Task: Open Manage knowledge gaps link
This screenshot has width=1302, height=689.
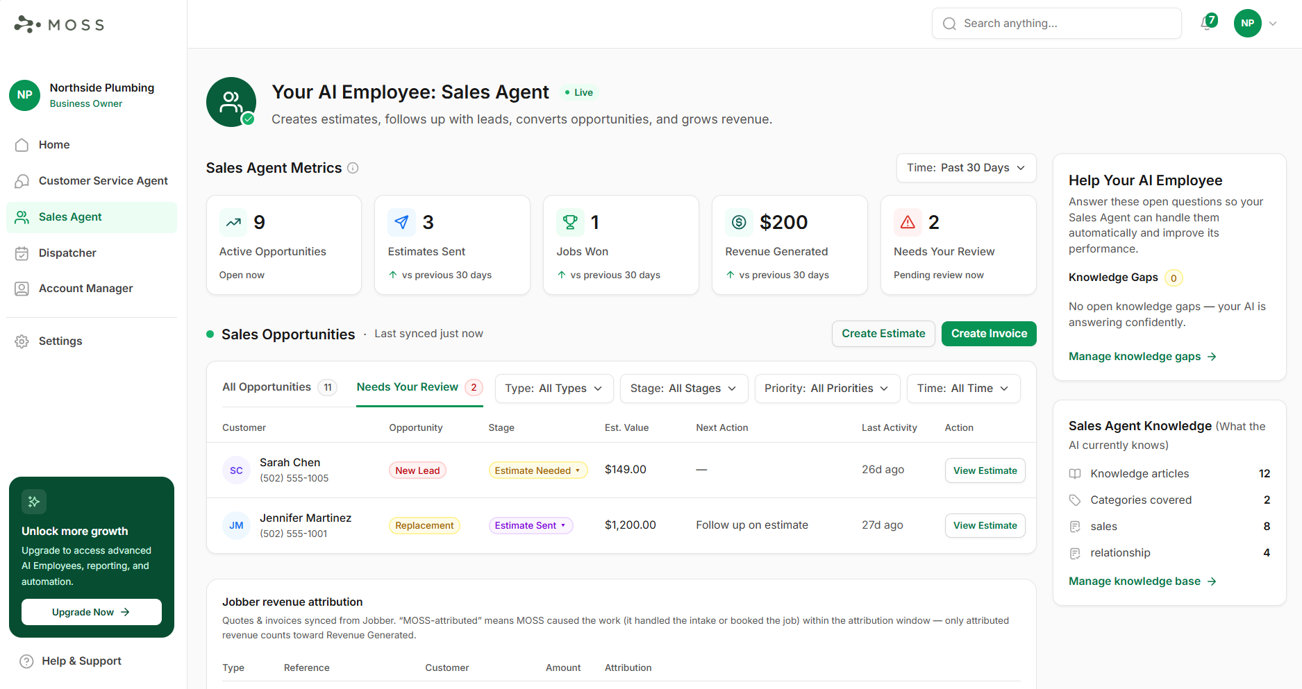Action: click(1142, 357)
